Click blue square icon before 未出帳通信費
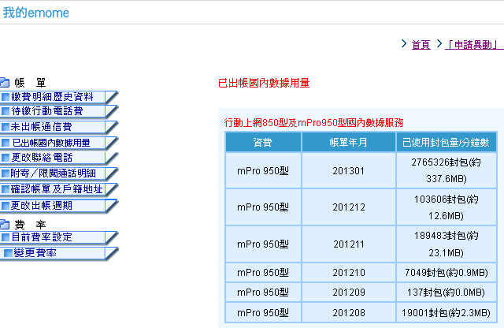The width and height of the screenshot is (504, 328). point(6,127)
